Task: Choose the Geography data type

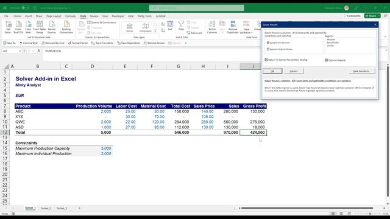Action: [x=146, y=28]
